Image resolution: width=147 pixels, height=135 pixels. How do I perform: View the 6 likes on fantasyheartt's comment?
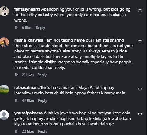(x=27, y=28)
